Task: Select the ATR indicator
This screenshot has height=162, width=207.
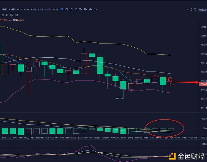Action: 62,138
